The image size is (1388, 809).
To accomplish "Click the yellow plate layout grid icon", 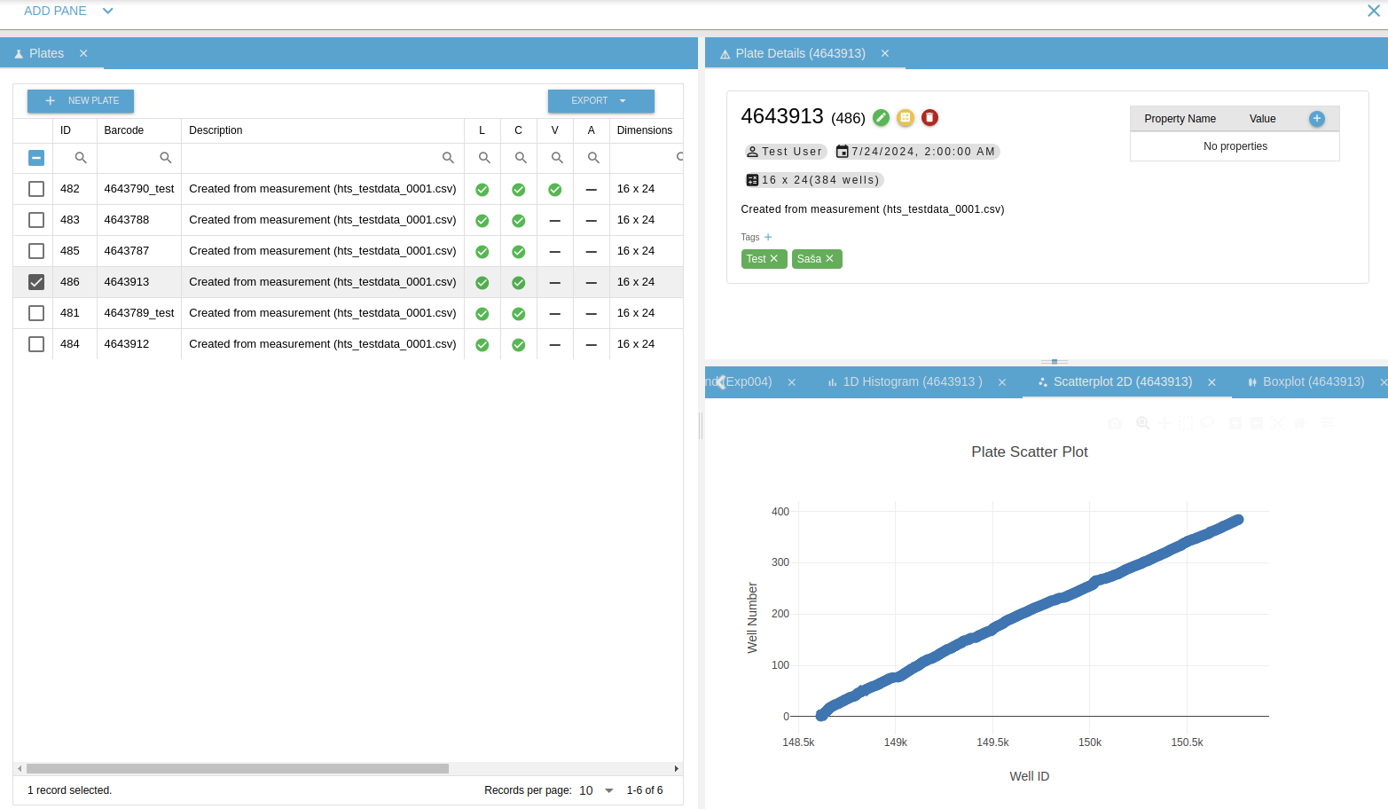I will [x=906, y=117].
